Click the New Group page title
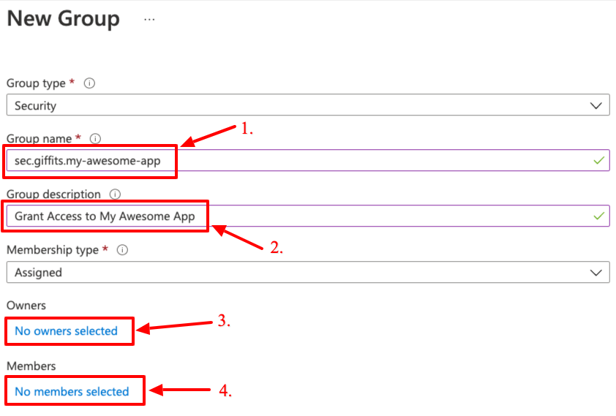 [x=63, y=19]
